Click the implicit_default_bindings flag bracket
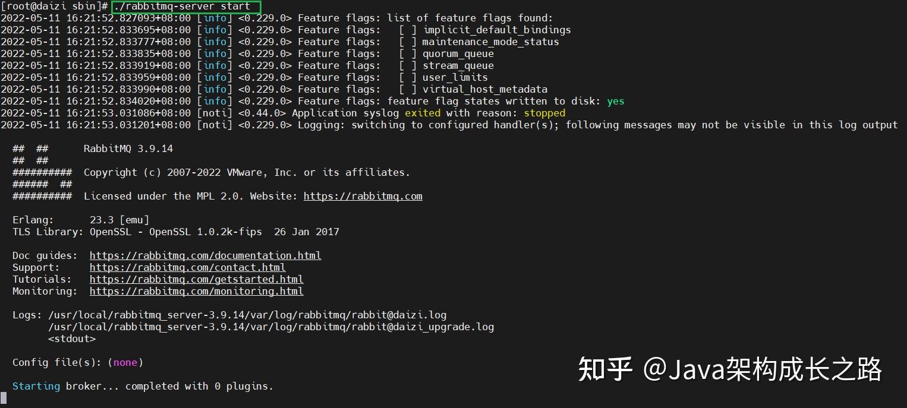907x408 pixels. pos(408,30)
